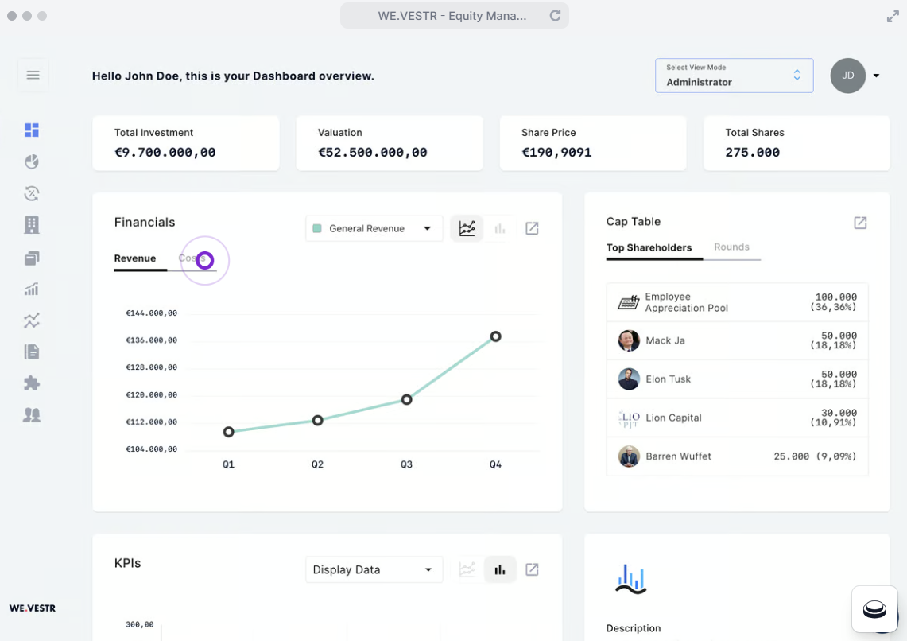
Task: Open the documents icon in the sidebar
Action: point(31,352)
